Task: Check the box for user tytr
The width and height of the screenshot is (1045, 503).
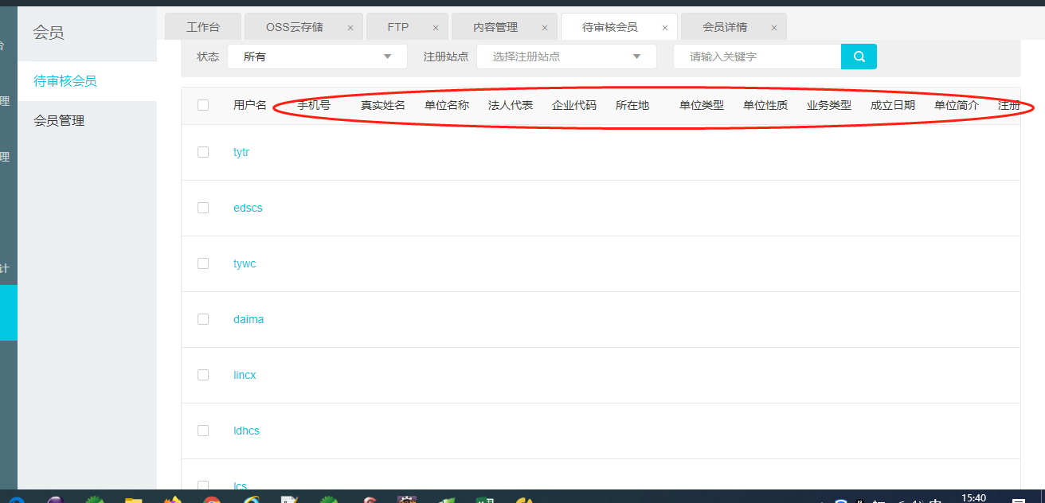Action: (x=203, y=152)
